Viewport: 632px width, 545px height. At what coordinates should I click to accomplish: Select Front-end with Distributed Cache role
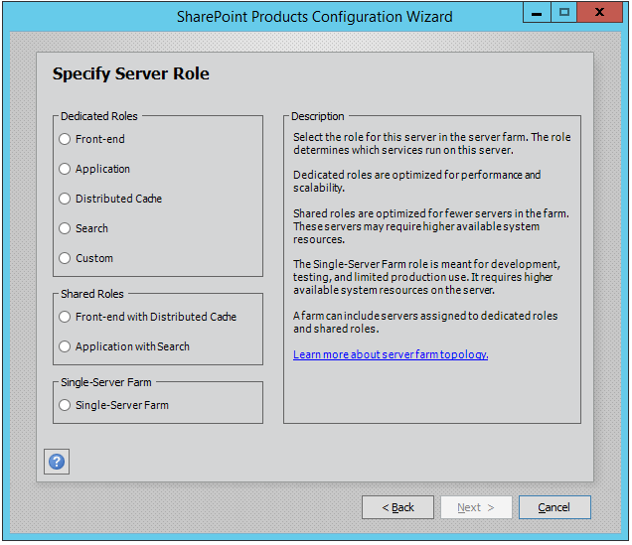coord(65,317)
